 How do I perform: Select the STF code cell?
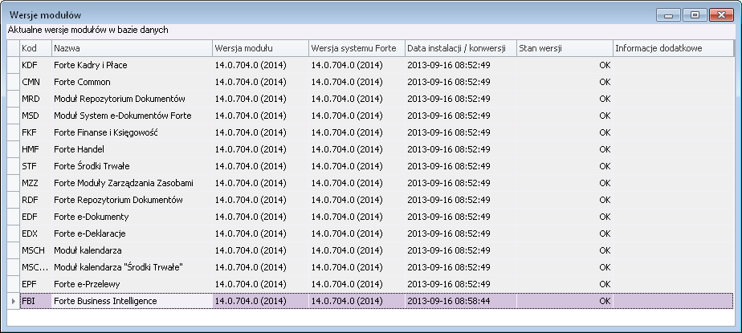click(x=36, y=166)
